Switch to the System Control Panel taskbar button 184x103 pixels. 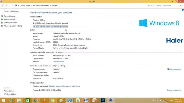69,100
